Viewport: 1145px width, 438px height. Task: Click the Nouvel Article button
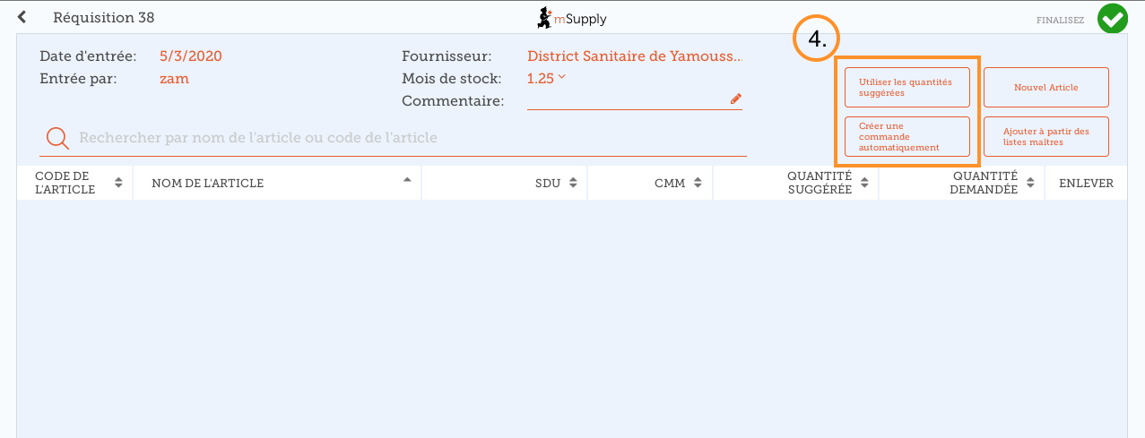[x=1045, y=87]
